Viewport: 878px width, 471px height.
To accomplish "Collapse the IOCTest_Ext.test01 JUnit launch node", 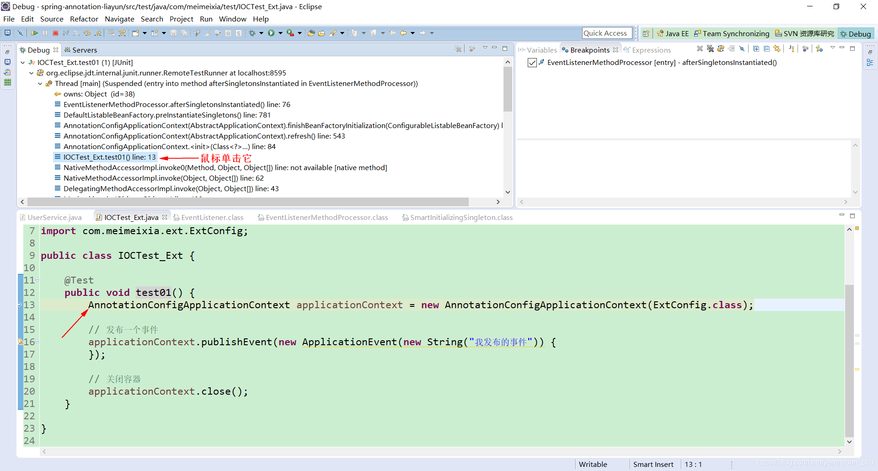I will (23, 63).
